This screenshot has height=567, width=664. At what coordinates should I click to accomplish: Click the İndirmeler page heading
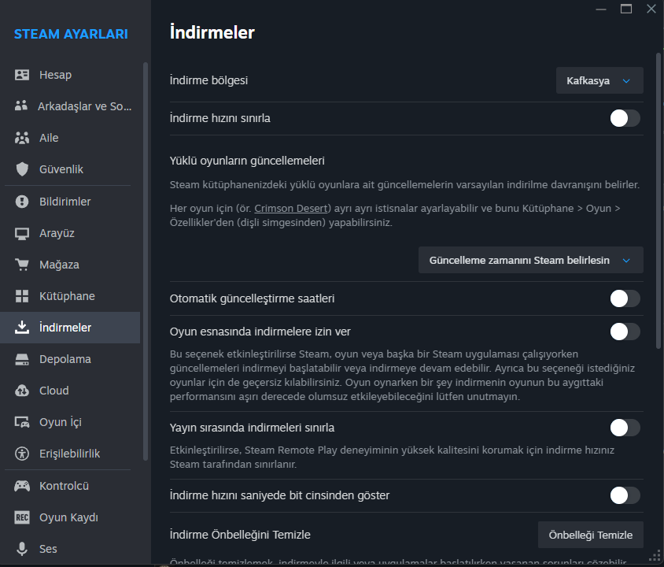coord(212,32)
